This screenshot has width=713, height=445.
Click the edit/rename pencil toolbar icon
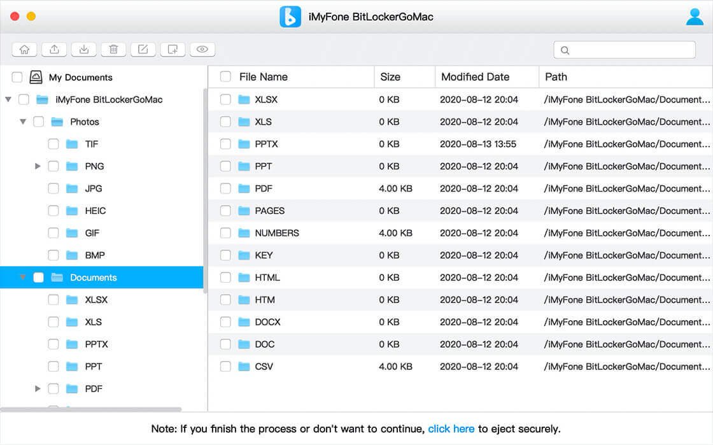(x=143, y=50)
